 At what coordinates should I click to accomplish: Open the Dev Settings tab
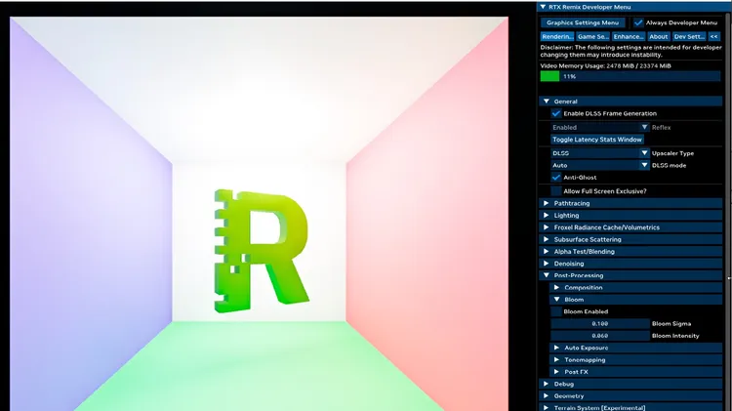pos(689,36)
